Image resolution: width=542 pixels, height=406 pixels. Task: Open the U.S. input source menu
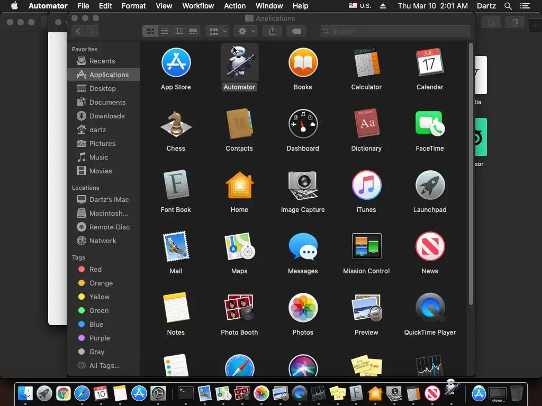pyautogui.click(x=360, y=6)
